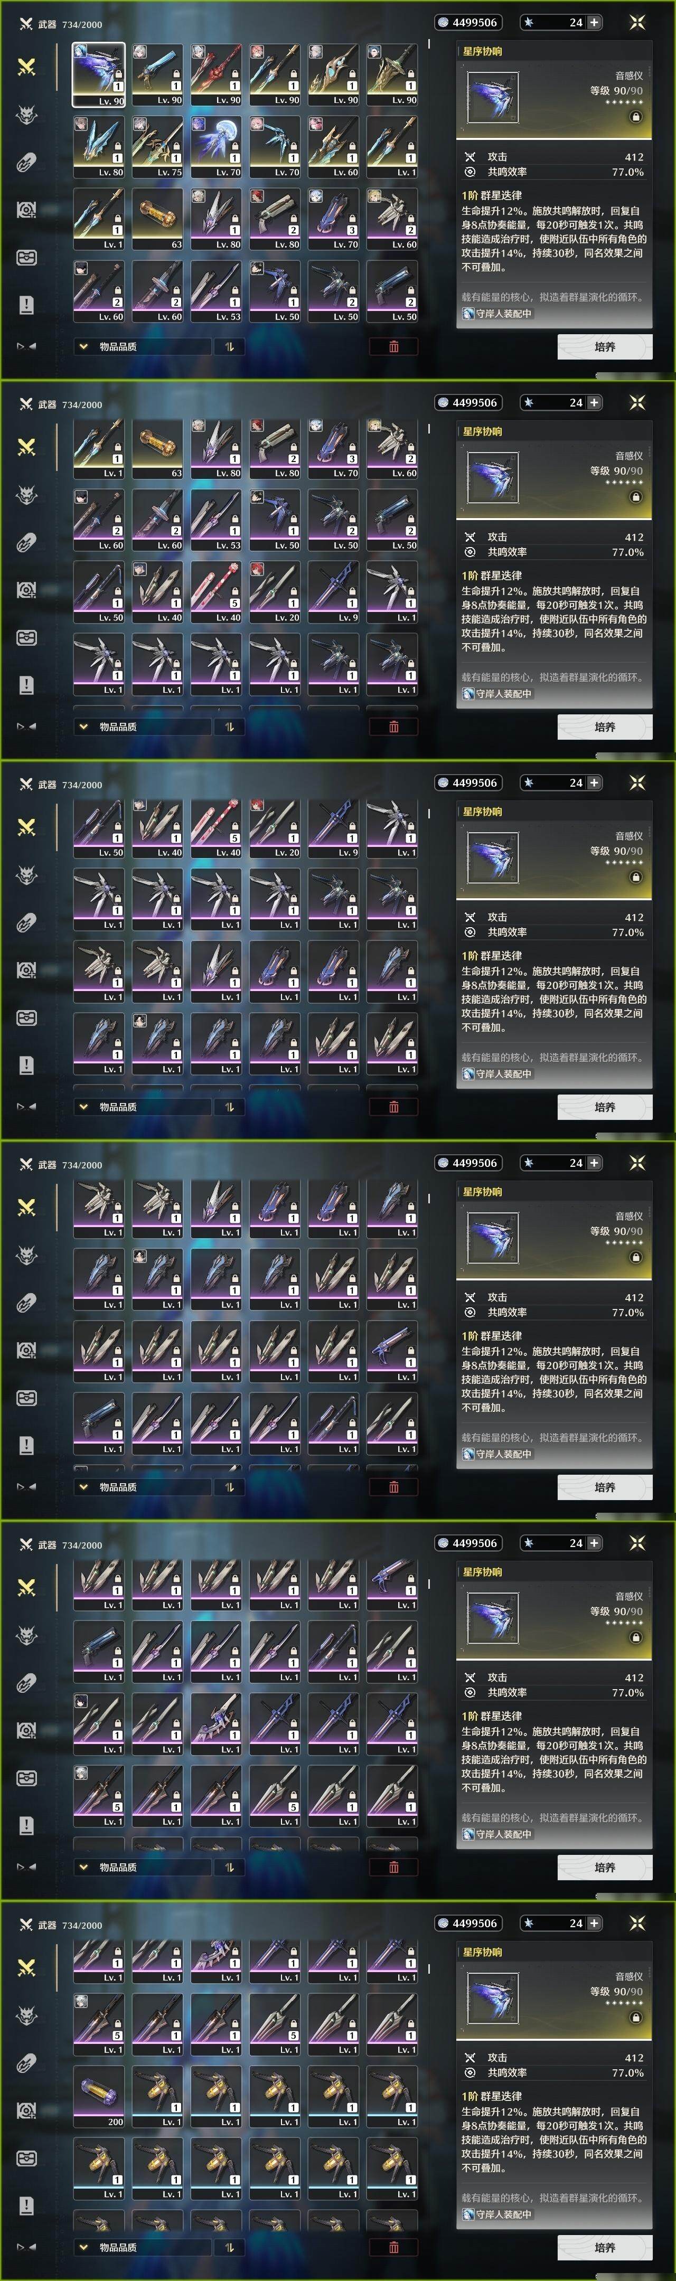Open the exclamation-mark quest items tab in topmost panel
Viewport: 676px width, 2281px height.
coord(26,305)
